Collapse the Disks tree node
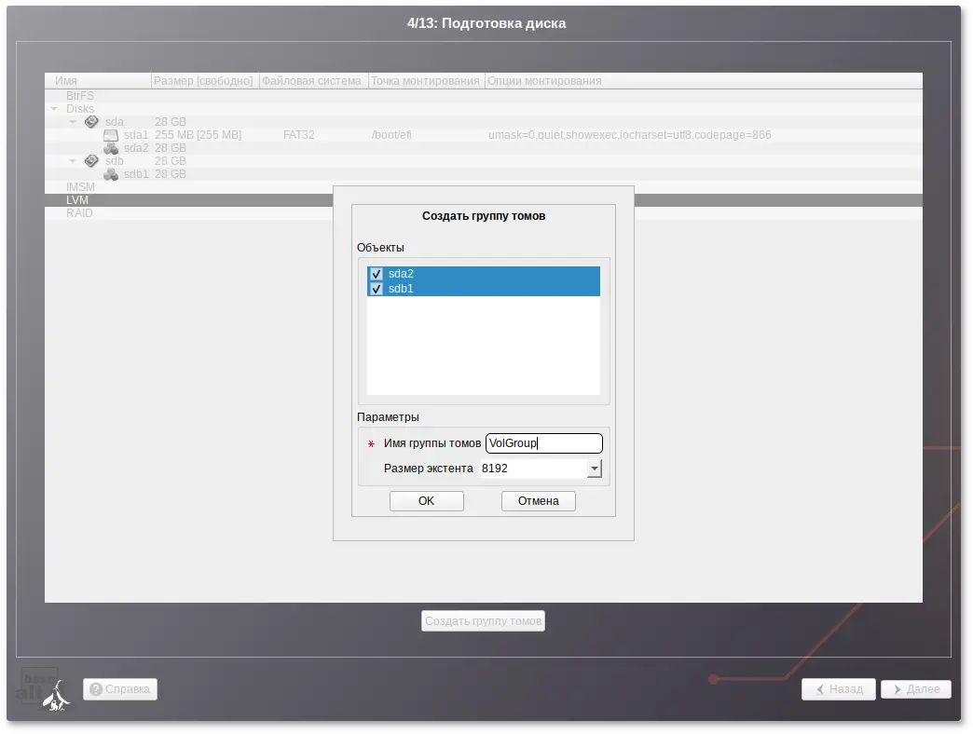 (54, 109)
